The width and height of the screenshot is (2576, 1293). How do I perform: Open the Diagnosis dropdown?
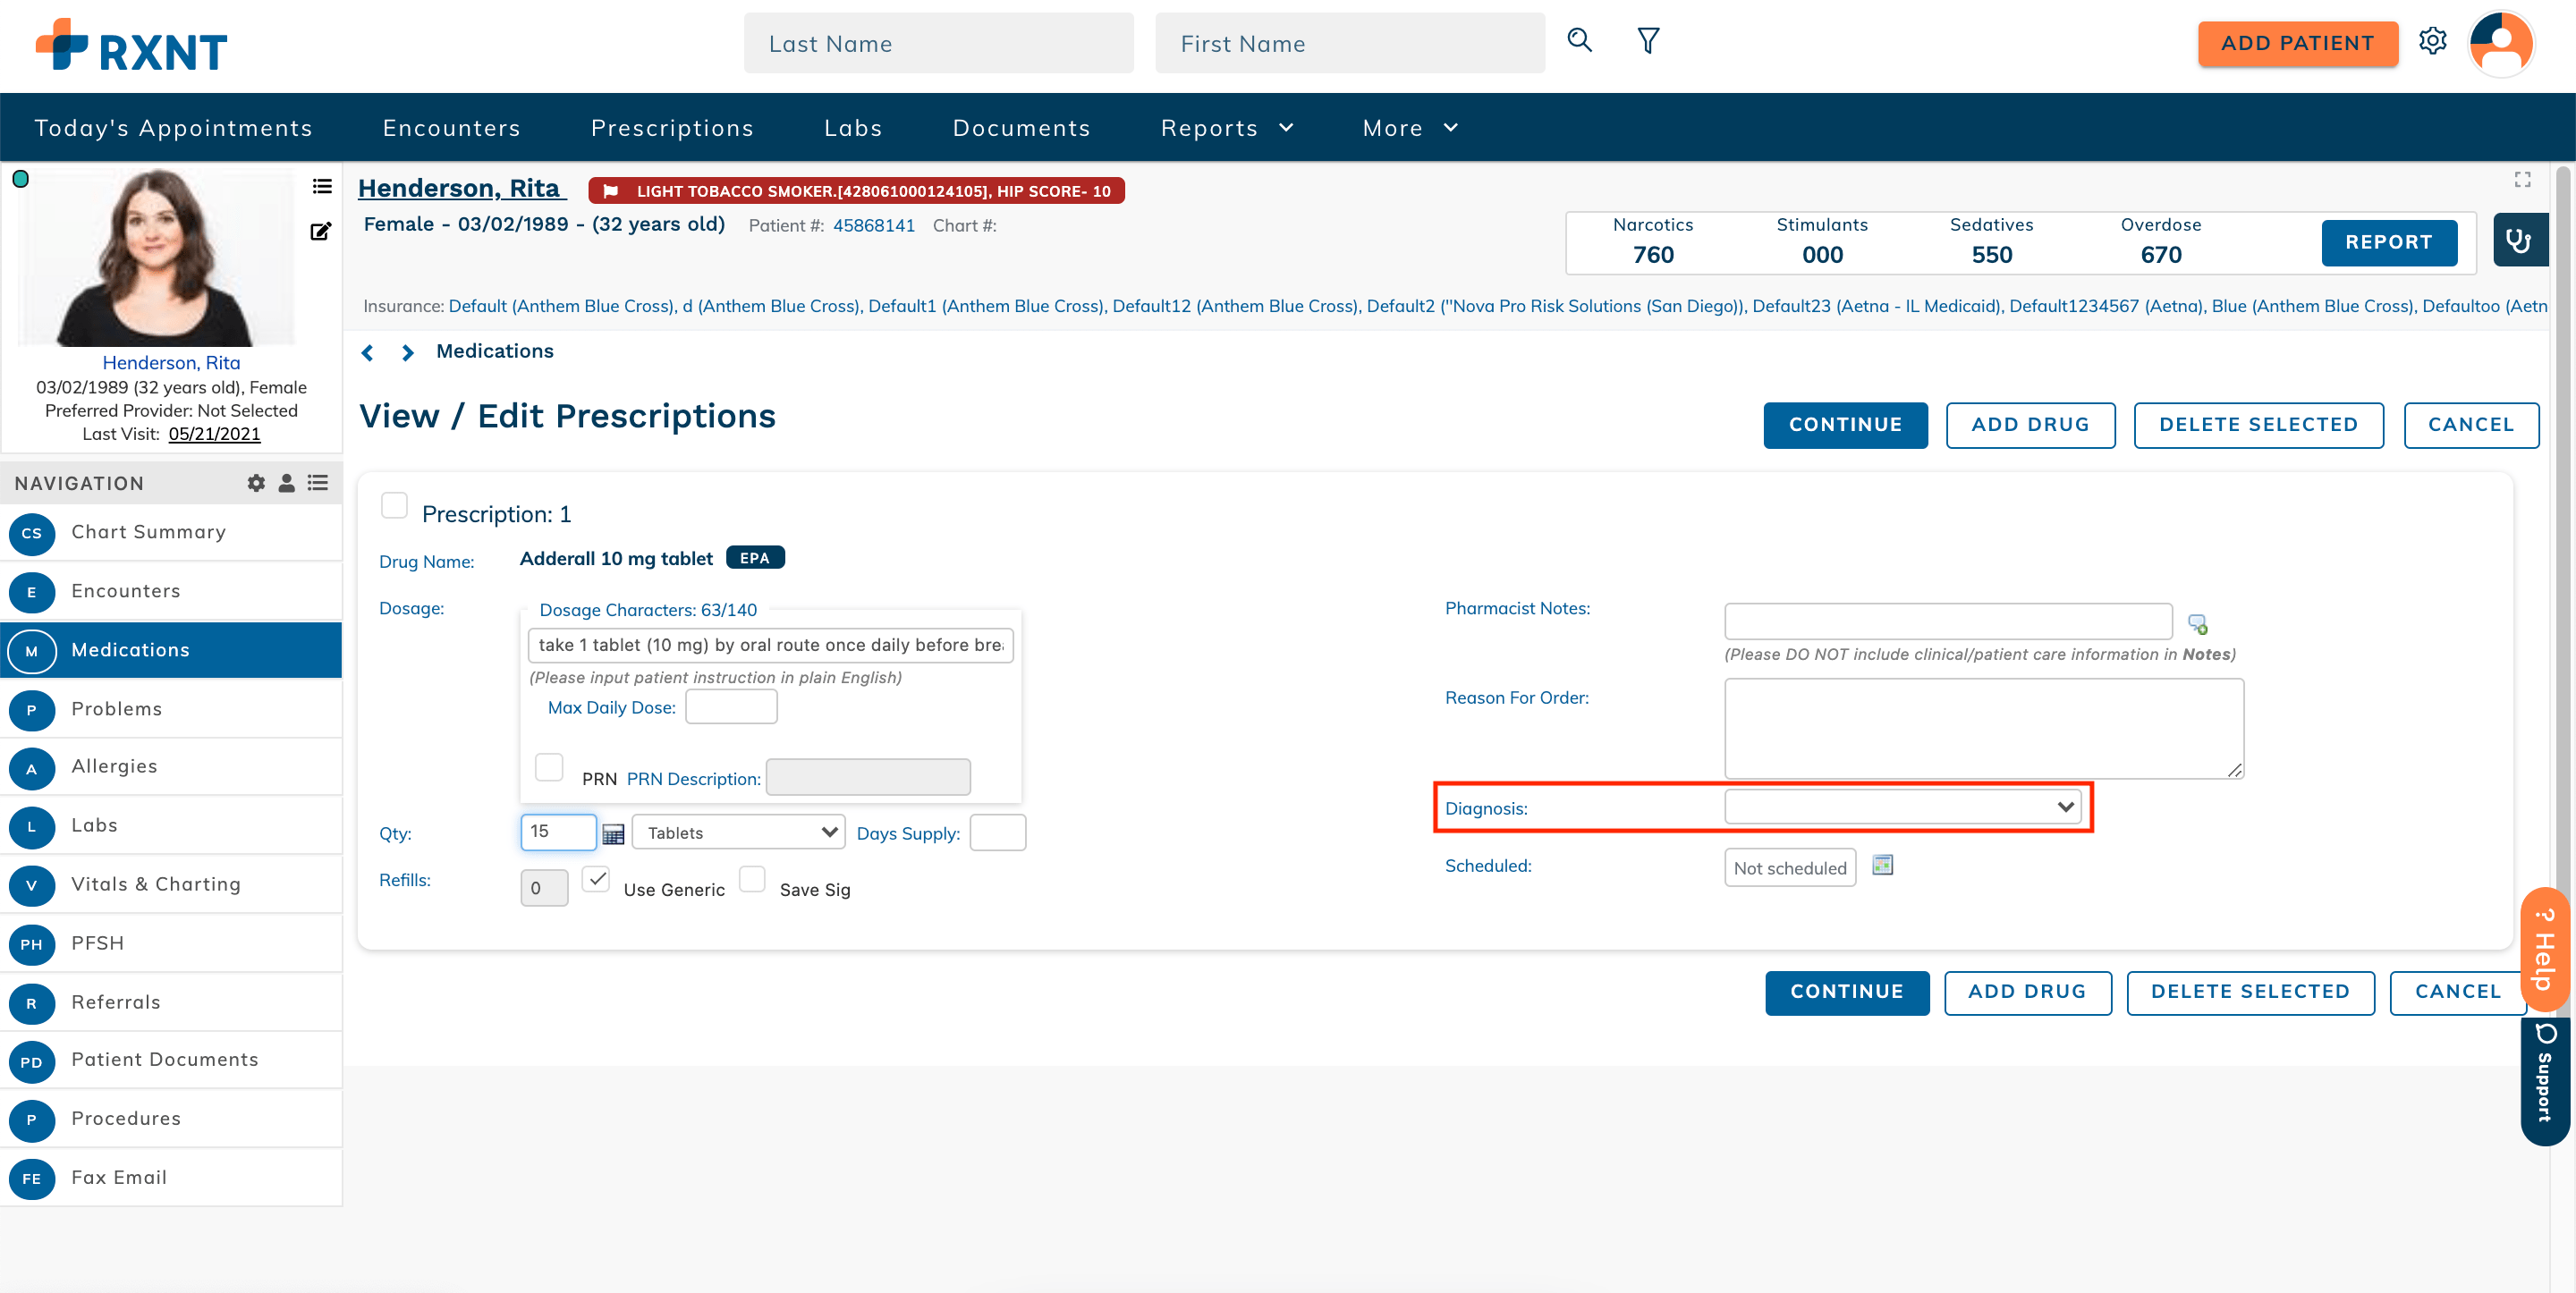(x=1902, y=807)
